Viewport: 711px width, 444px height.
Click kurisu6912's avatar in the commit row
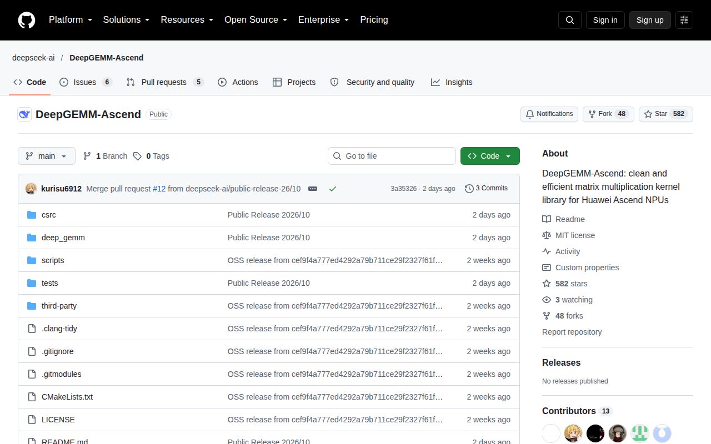tap(31, 189)
